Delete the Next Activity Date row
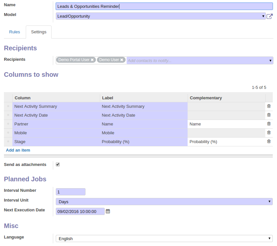Screen dimensions: 277x246 coord(269,115)
